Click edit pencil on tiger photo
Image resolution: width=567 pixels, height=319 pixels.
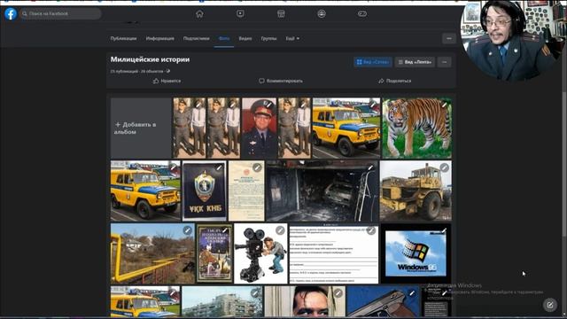pyautogui.click(x=444, y=105)
